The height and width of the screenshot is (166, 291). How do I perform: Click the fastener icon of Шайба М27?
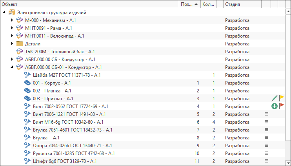click(27, 75)
